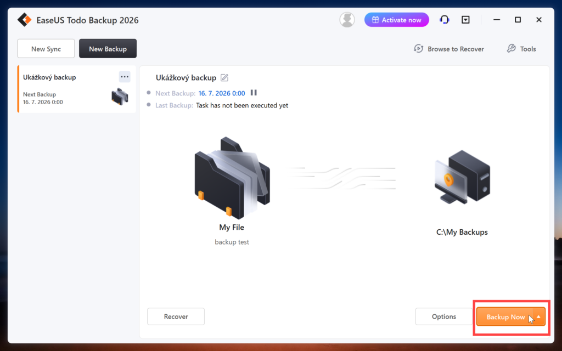Open the support headset icon

(x=445, y=20)
